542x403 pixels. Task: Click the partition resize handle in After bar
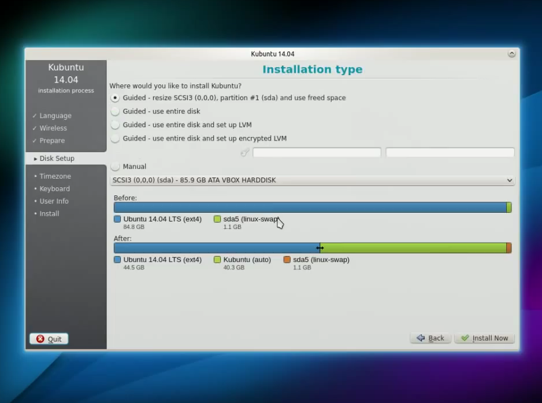320,247
